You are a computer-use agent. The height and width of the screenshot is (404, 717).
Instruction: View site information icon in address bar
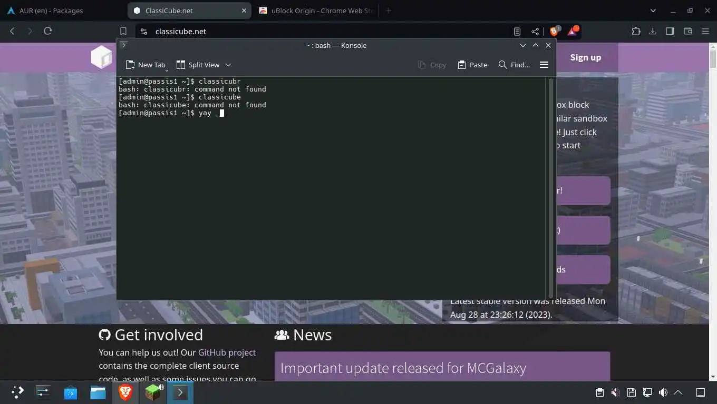pos(144,31)
